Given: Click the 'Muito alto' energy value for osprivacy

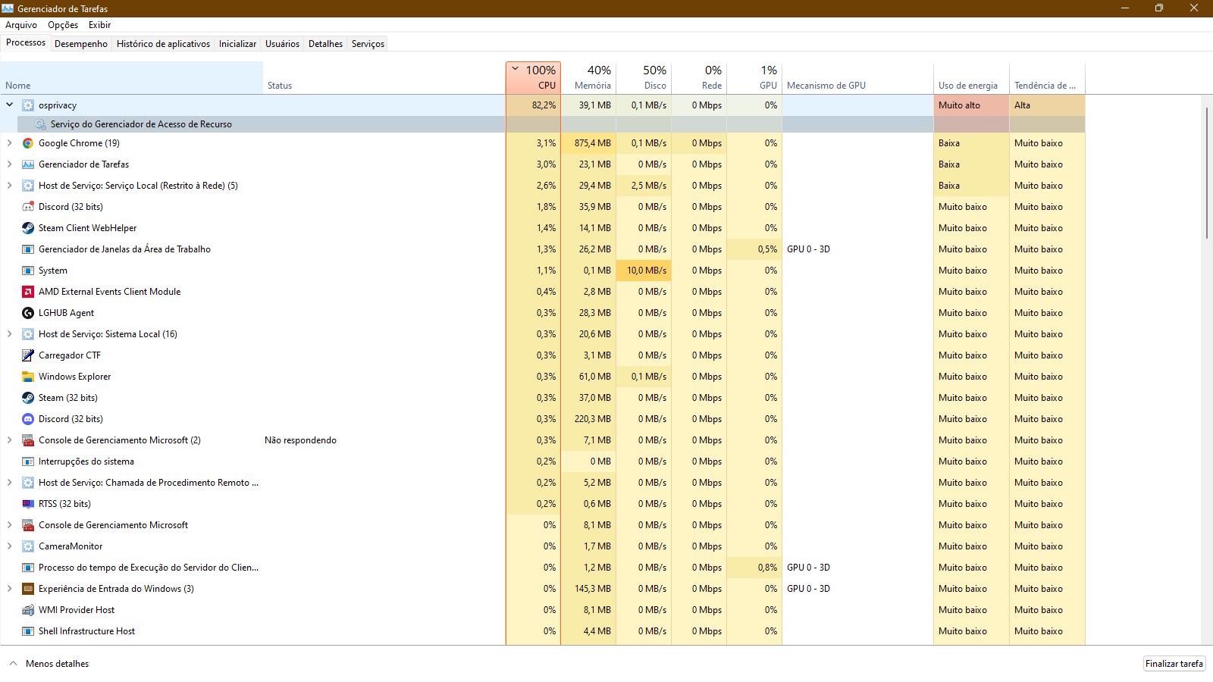Looking at the screenshot, I should [x=959, y=105].
